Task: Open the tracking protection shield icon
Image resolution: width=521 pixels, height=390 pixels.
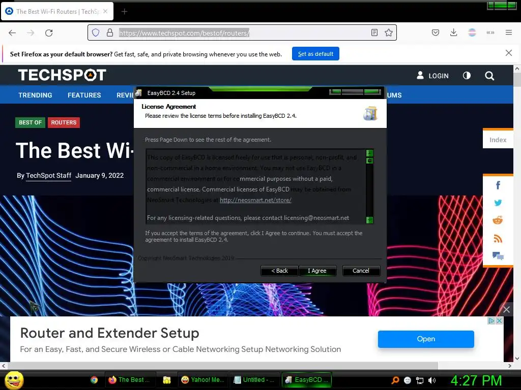Action: pyautogui.click(x=96, y=32)
